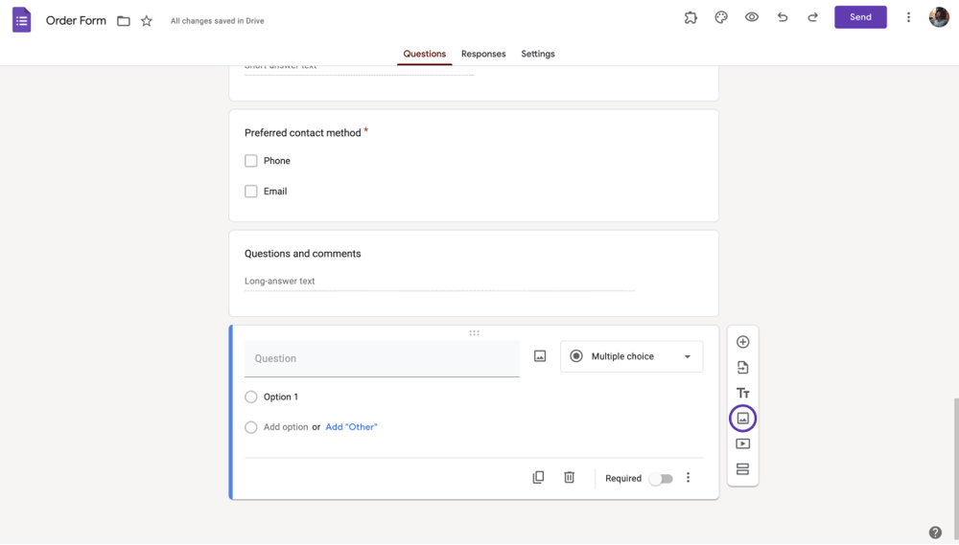Open the customize theme palette

click(x=721, y=17)
